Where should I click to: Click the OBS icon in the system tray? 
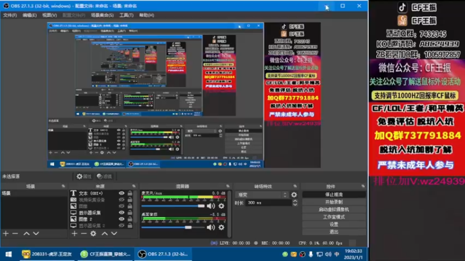click(302, 254)
